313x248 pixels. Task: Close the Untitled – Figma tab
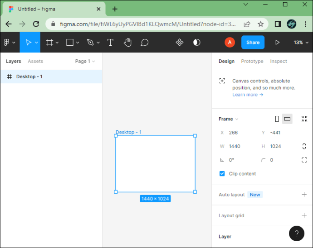[x=98, y=9]
